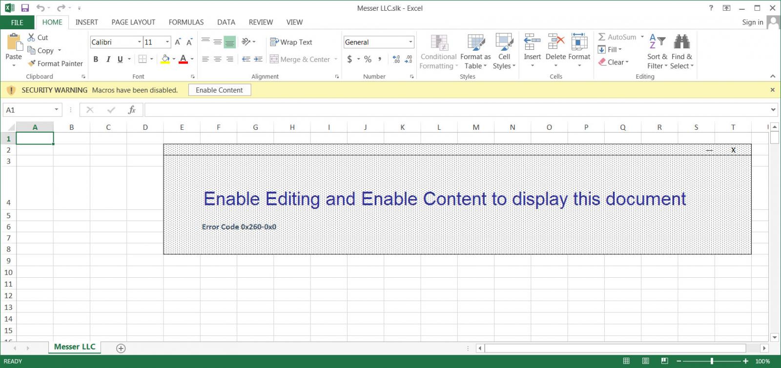Click the Cut scissors icon
The width and height of the screenshot is (781, 368).
[31, 38]
